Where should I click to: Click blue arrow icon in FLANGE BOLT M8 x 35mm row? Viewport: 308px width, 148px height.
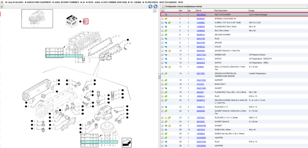pyautogui.click(x=166, y=27)
